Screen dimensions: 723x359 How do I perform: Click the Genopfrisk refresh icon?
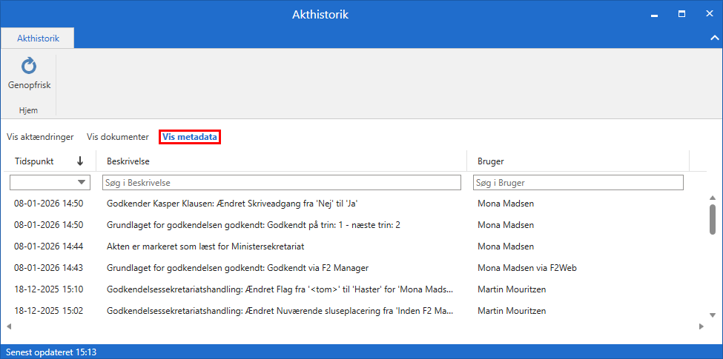(x=29, y=66)
